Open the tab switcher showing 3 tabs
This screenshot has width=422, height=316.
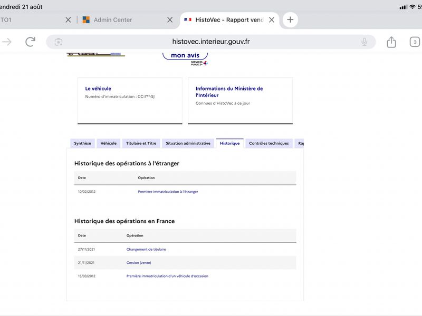coord(415,42)
